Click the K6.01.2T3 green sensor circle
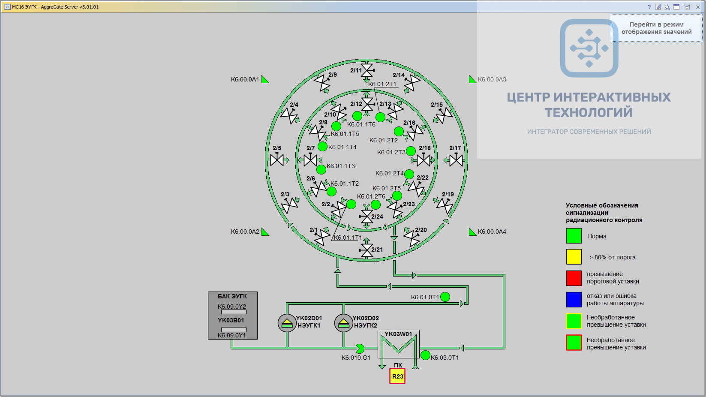This screenshot has height=397, width=706. pyautogui.click(x=411, y=151)
